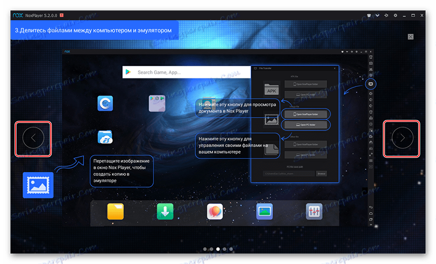Open NoxPlayer folder for Other file
Viewport: 436px width, 264px height.
[x=306, y=145]
